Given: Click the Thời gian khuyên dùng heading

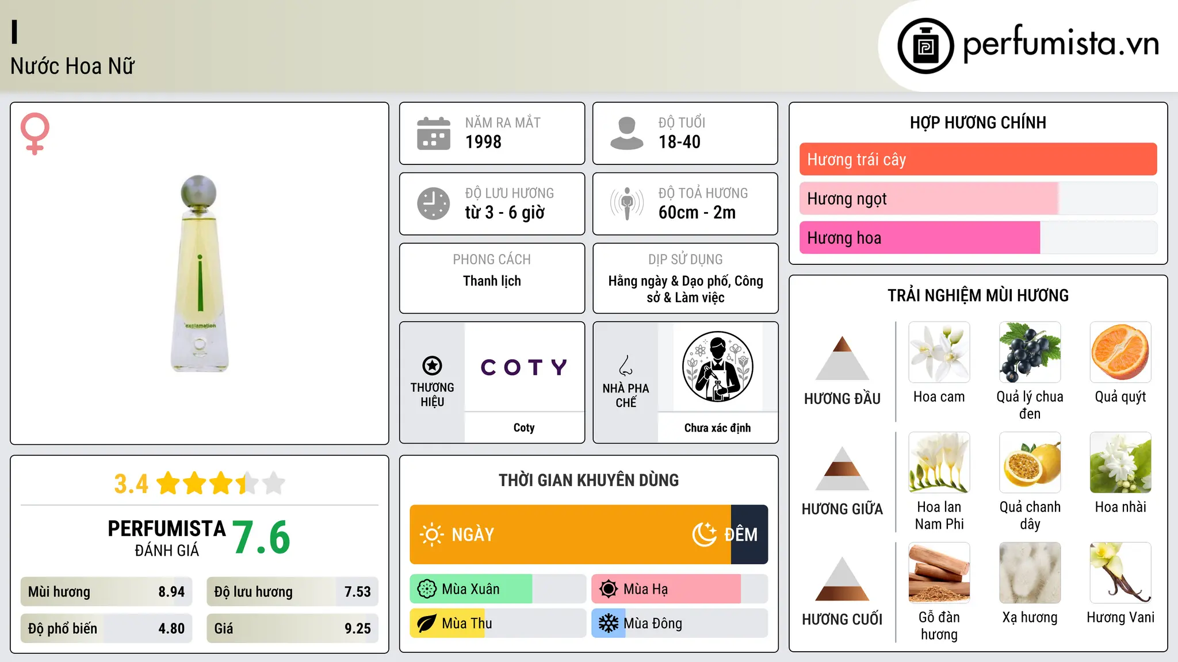Looking at the screenshot, I should click(588, 480).
